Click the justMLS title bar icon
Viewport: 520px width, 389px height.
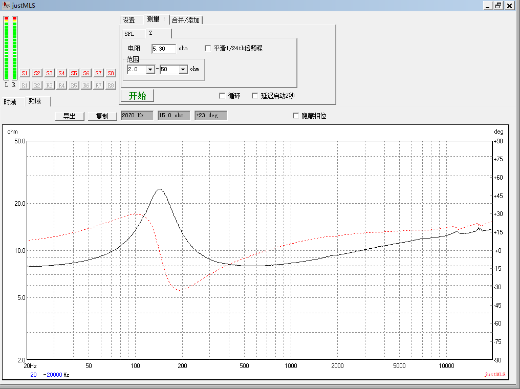(x=6, y=5)
